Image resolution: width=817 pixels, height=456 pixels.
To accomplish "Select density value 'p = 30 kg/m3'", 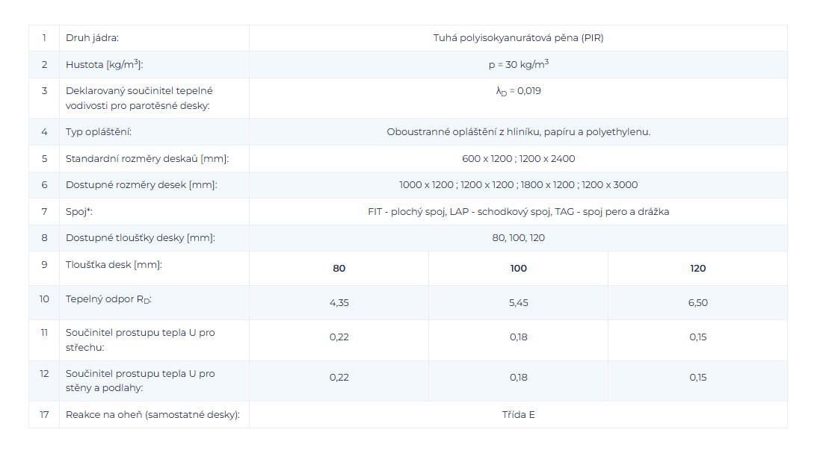I will (518, 64).
